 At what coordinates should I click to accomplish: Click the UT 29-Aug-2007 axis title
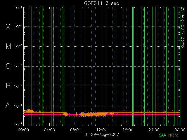tap(102, 134)
